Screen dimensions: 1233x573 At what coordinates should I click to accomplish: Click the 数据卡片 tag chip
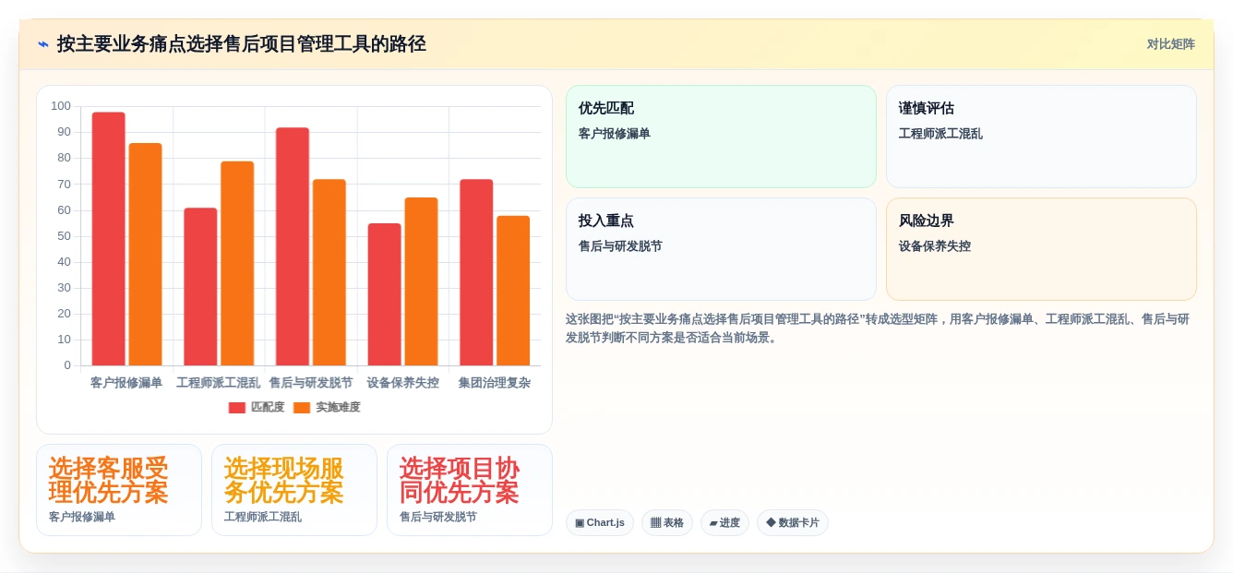[793, 523]
